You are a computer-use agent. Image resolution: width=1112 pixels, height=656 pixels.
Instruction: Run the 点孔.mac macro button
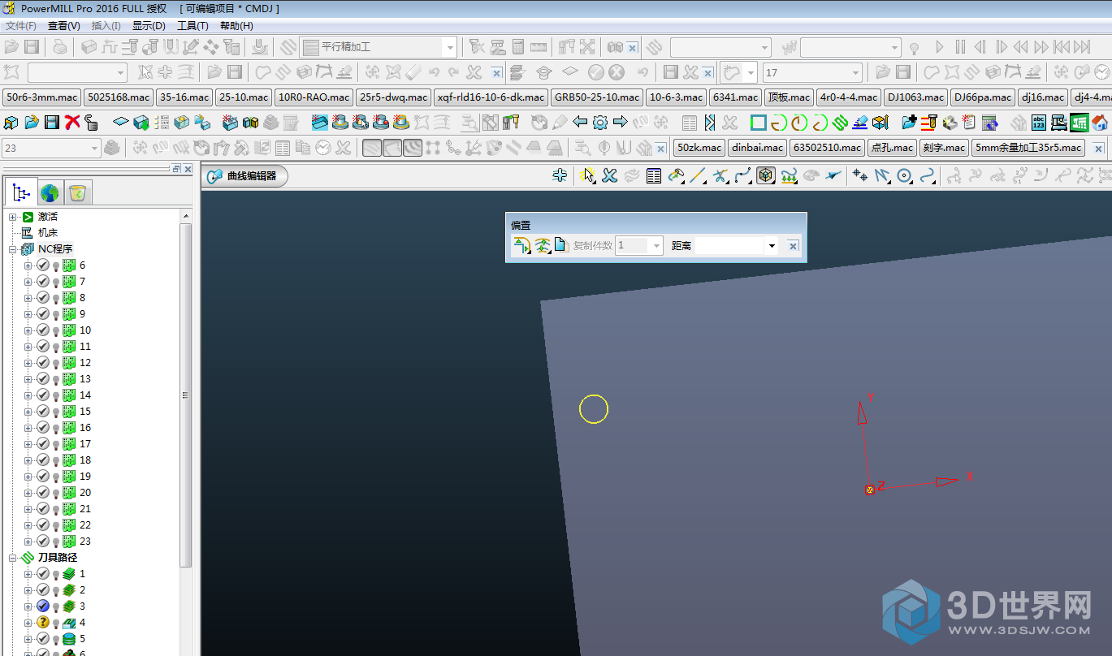tap(891, 148)
